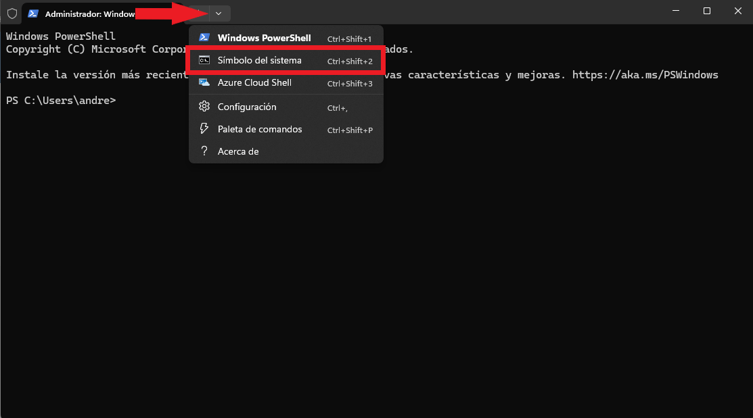Image resolution: width=753 pixels, height=418 pixels.
Task: Click the Configuración gear icon
Action: [x=204, y=107]
